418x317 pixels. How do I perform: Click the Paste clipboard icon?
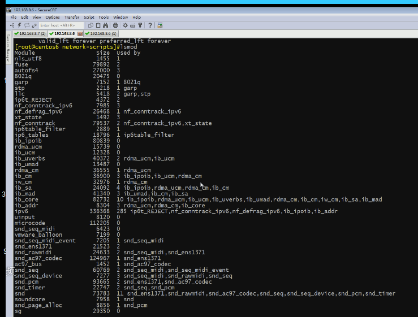pyautogui.click(x=98, y=25)
